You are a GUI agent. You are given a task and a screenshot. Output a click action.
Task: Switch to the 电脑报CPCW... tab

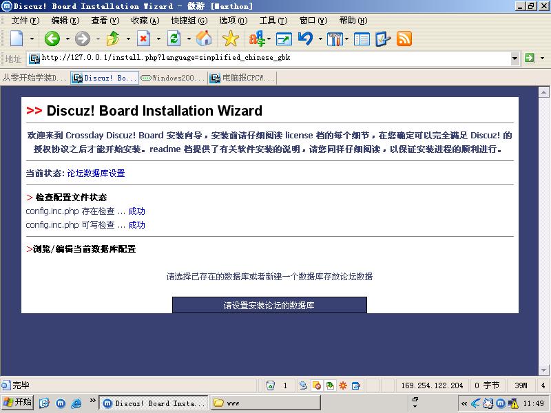point(242,78)
